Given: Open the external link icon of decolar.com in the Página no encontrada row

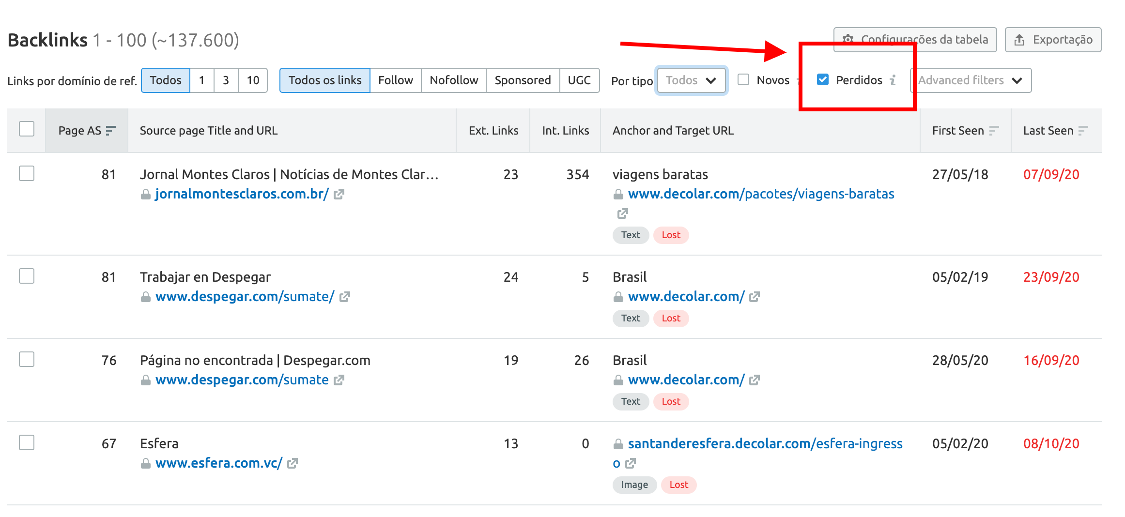Looking at the screenshot, I should tap(755, 380).
